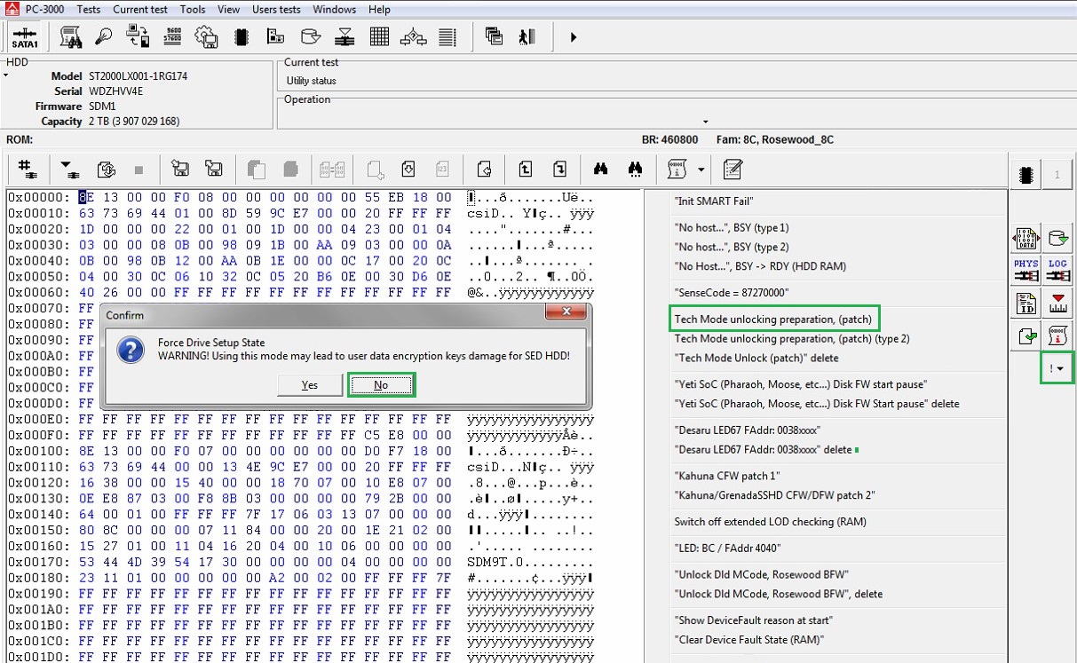
Task: Open the Tools menu
Action: 192,10
